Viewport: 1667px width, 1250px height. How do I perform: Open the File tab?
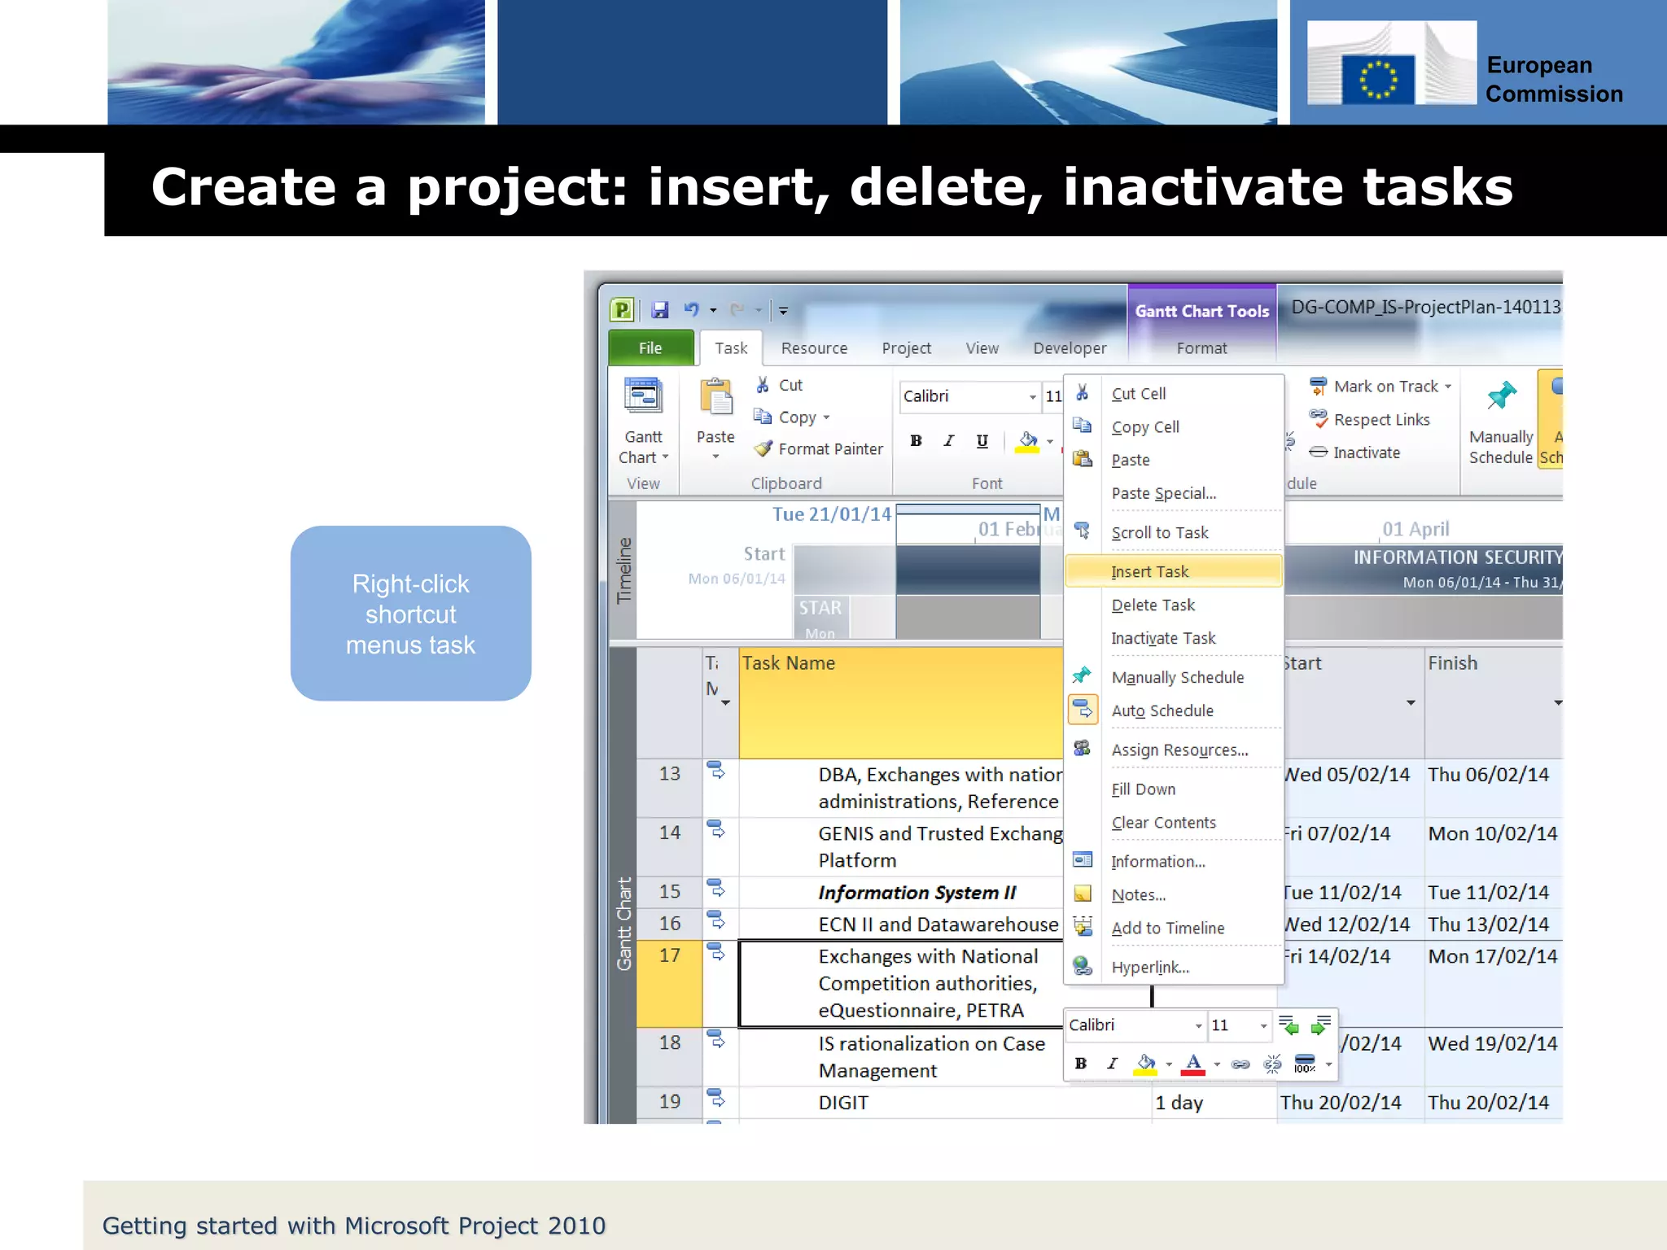(650, 347)
